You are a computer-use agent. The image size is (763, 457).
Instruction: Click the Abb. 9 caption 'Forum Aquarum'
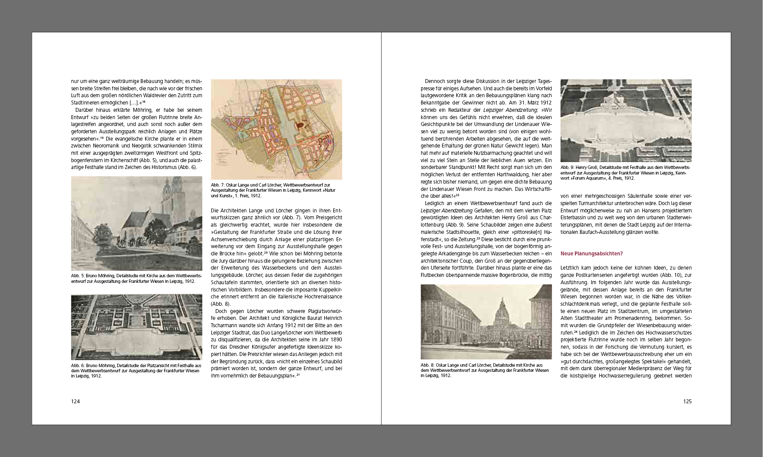pos(626,172)
